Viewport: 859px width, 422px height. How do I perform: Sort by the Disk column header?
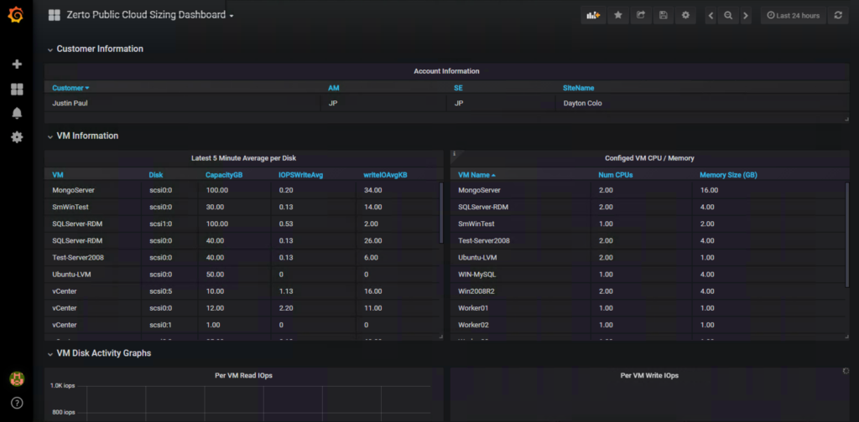click(x=155, y=175)
